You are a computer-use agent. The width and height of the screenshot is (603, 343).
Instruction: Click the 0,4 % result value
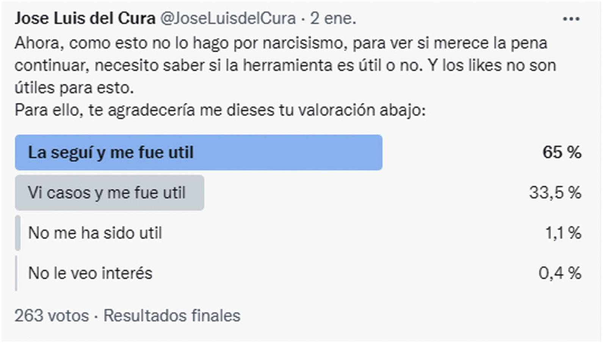560,273
